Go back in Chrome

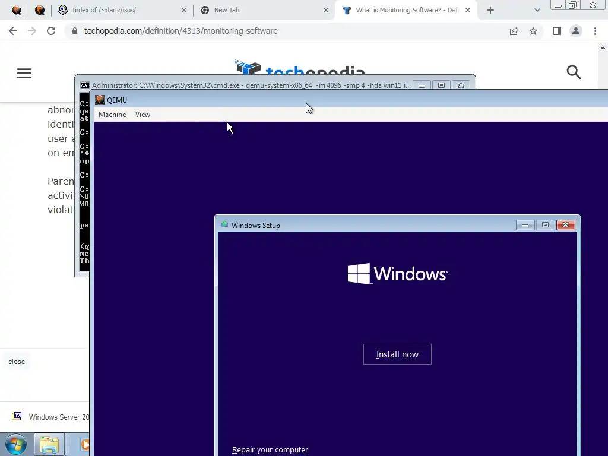click(13, 31)
